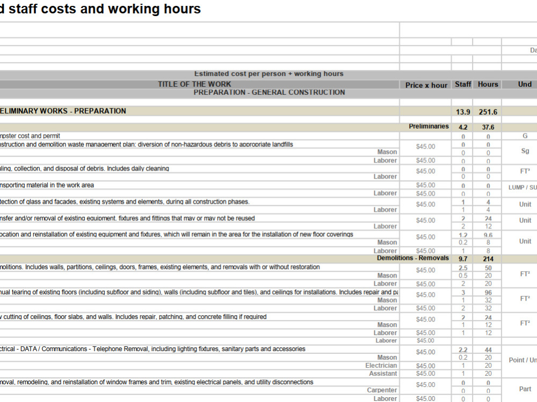Click the staff total cell 13.9

click(x=463, y=112)
